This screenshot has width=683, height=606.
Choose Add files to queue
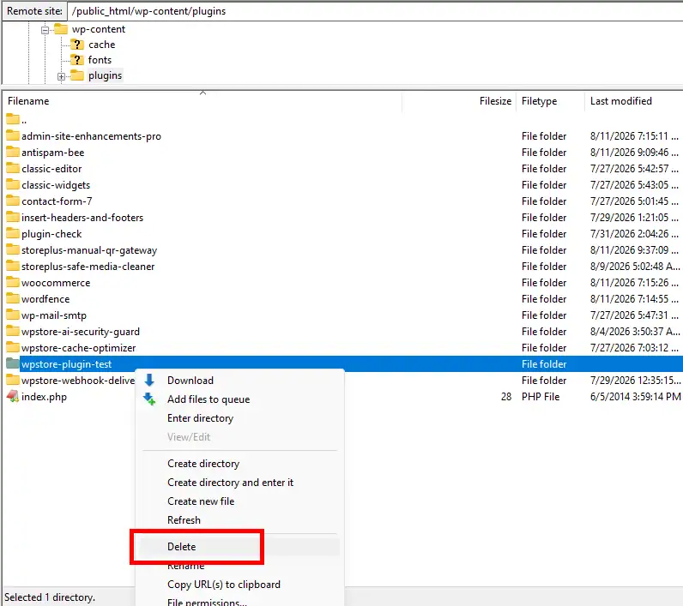point(209,399)
